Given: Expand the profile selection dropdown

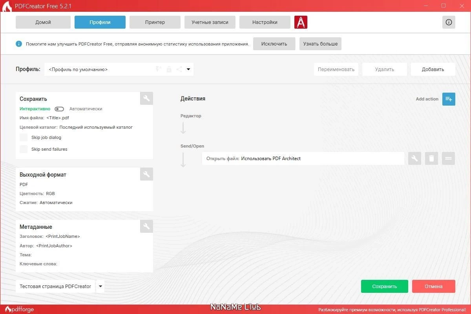Looking at the screenshot, I should 188,69.
